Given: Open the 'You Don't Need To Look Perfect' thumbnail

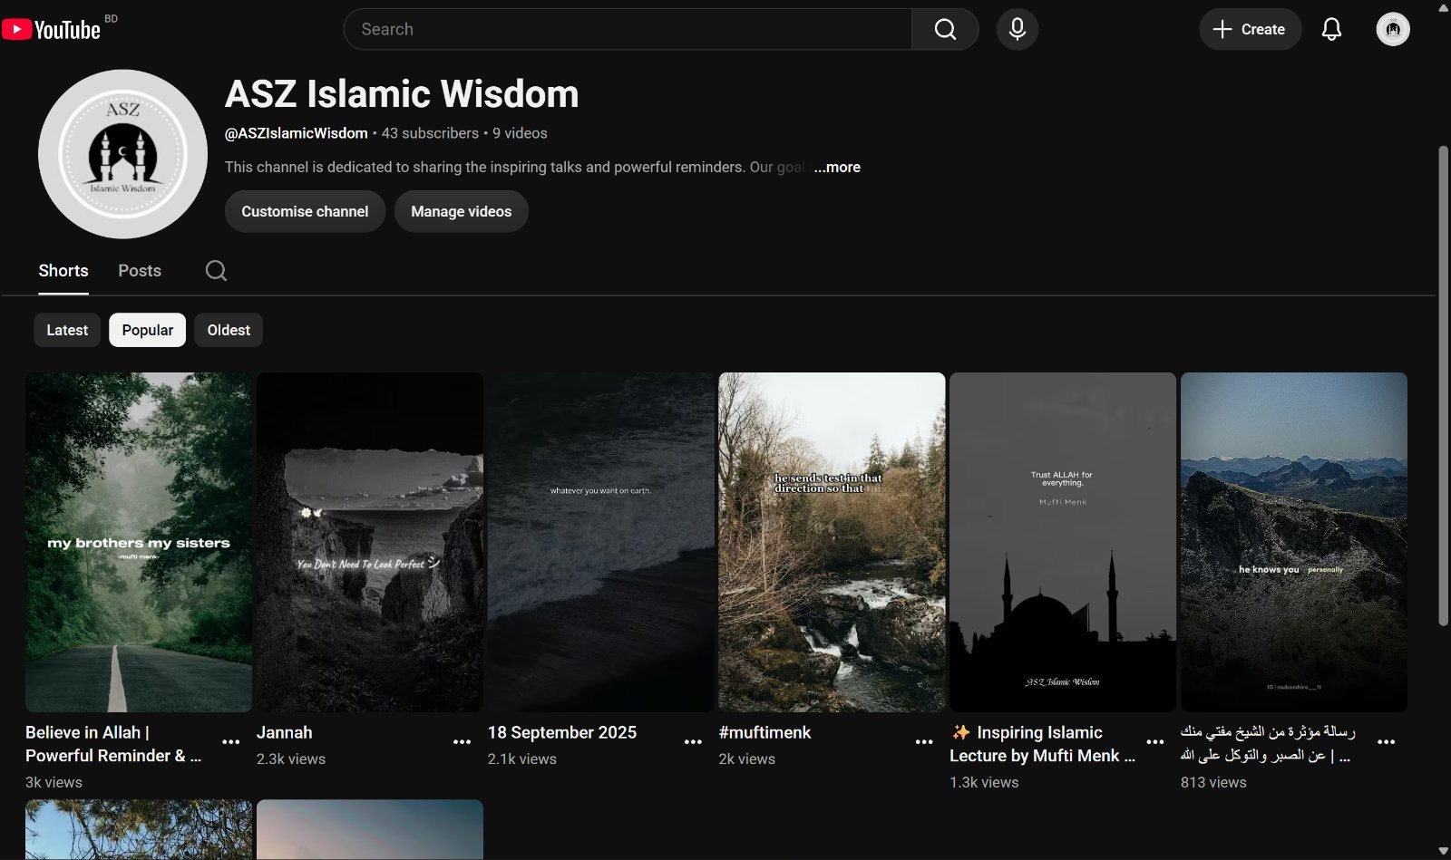Looking at the screenshot, I should (x=370, y=542).
